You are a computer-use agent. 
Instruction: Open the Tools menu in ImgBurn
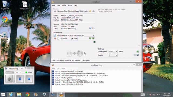tap(70, 5)
